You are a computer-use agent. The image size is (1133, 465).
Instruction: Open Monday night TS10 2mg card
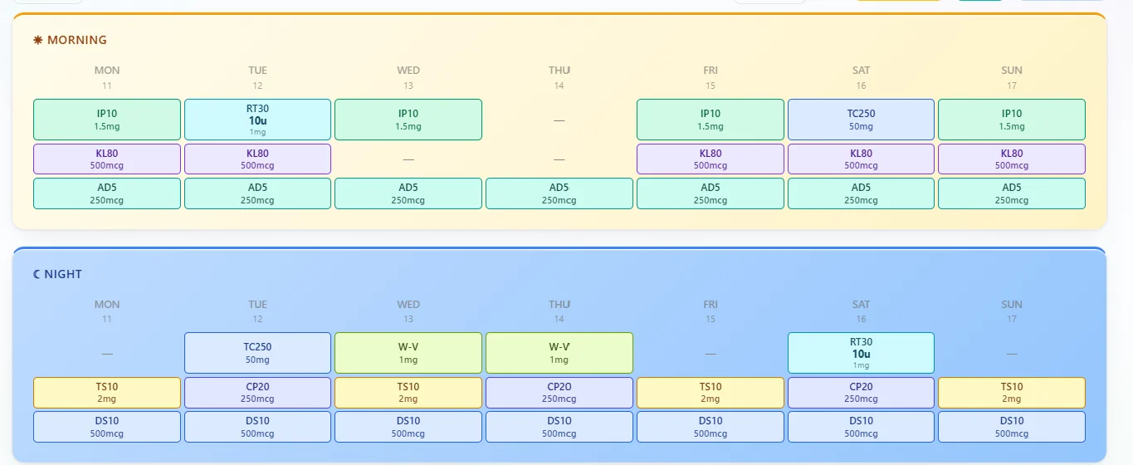pos(107,393)
